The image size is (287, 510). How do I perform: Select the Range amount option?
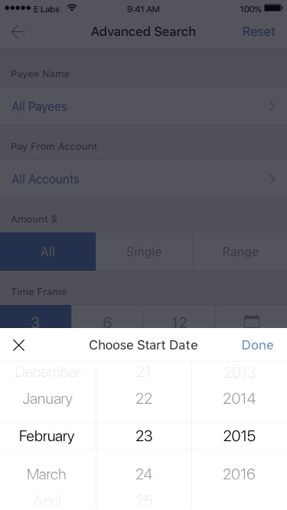click(240, 252)
